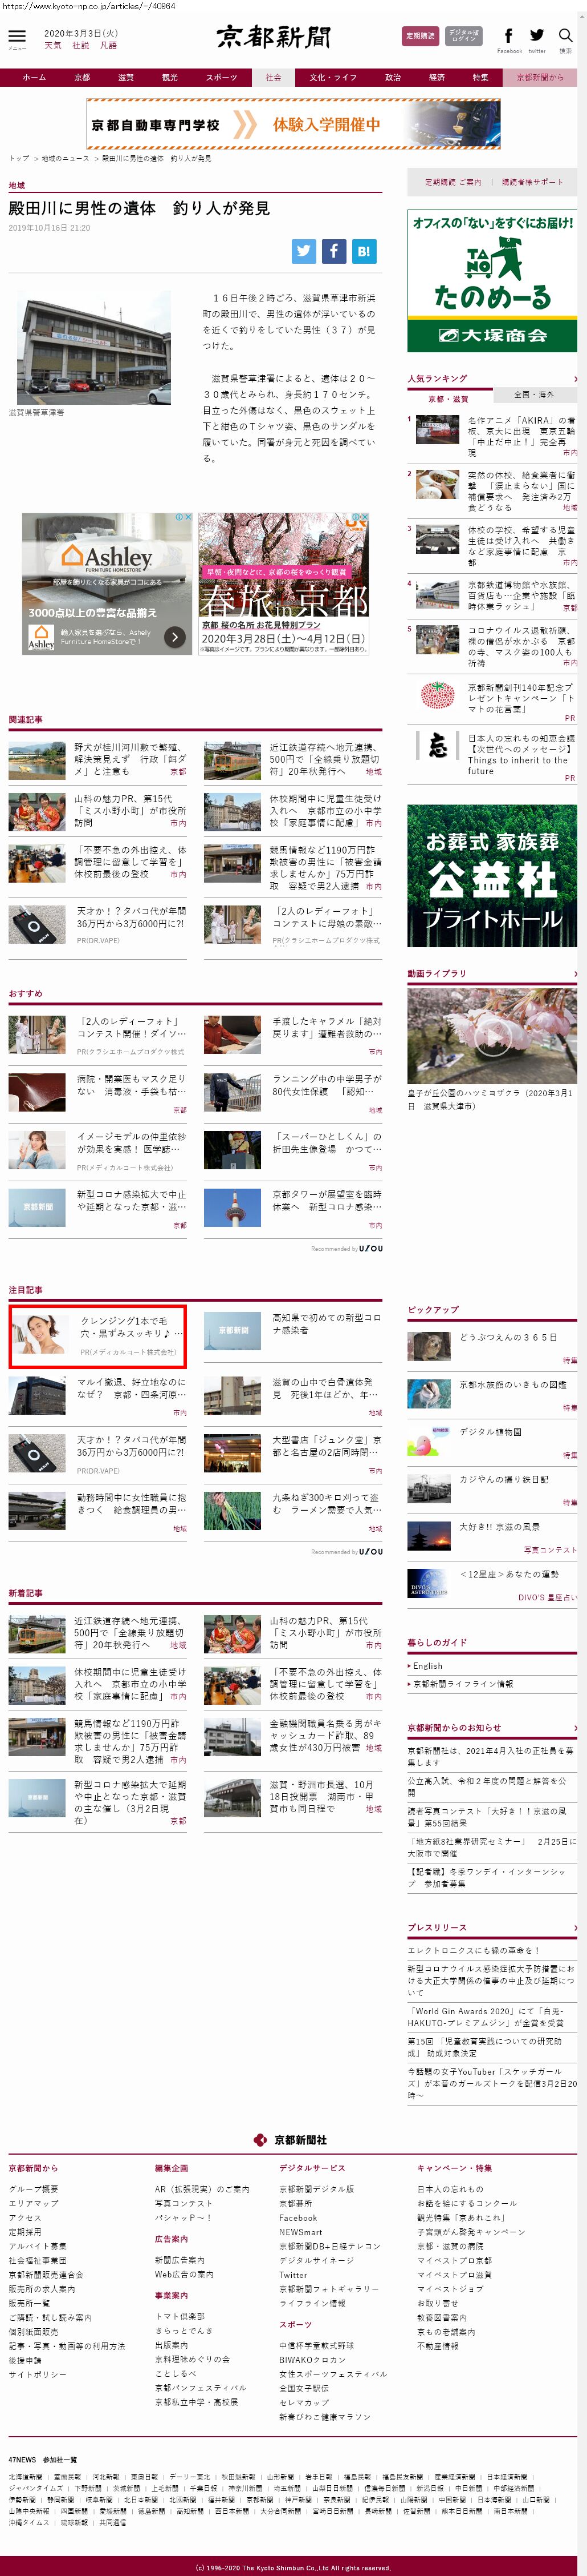Open the 天気 link under the date
Screen dimensions: 587x2576
point(53,45)
